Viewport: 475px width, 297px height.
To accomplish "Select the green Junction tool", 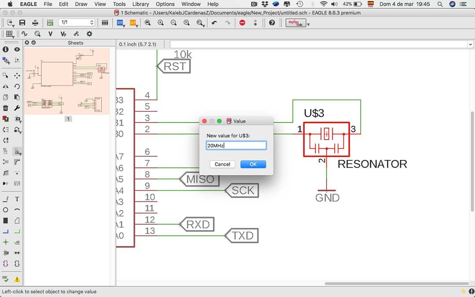I will (5, 242).
